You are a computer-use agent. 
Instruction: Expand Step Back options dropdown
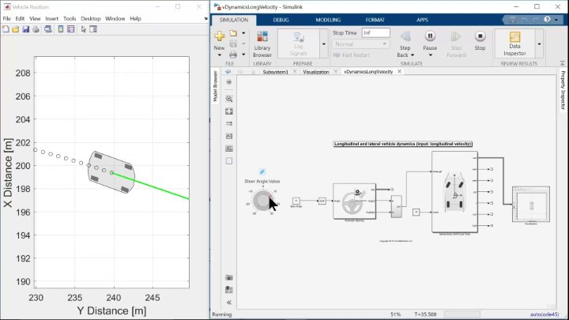tap(413, 55)
